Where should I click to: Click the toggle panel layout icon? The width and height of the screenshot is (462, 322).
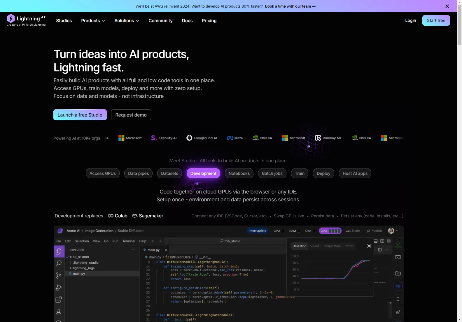376,241
